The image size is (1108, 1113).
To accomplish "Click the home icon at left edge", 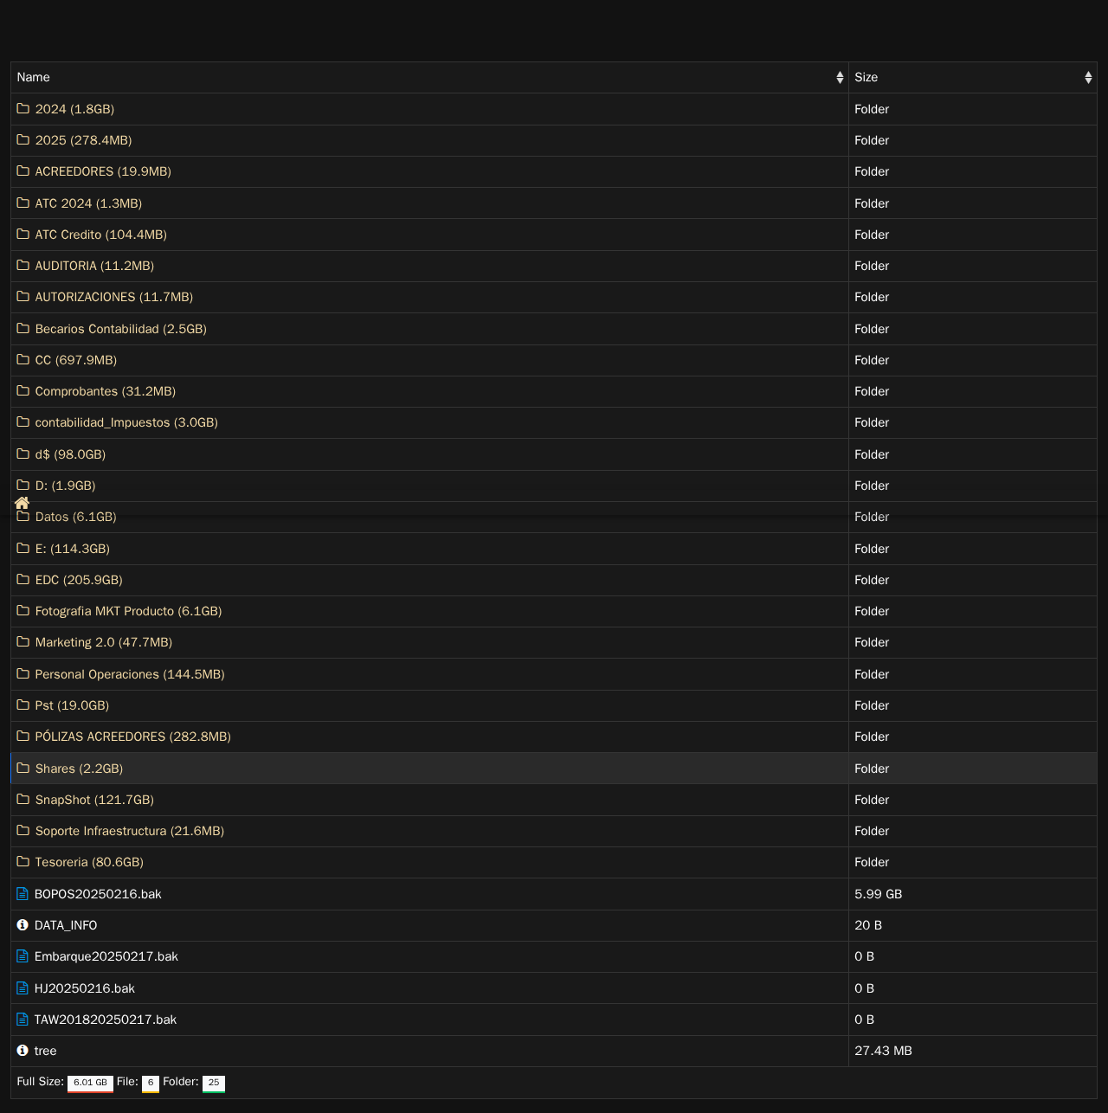I will [23, 503].
